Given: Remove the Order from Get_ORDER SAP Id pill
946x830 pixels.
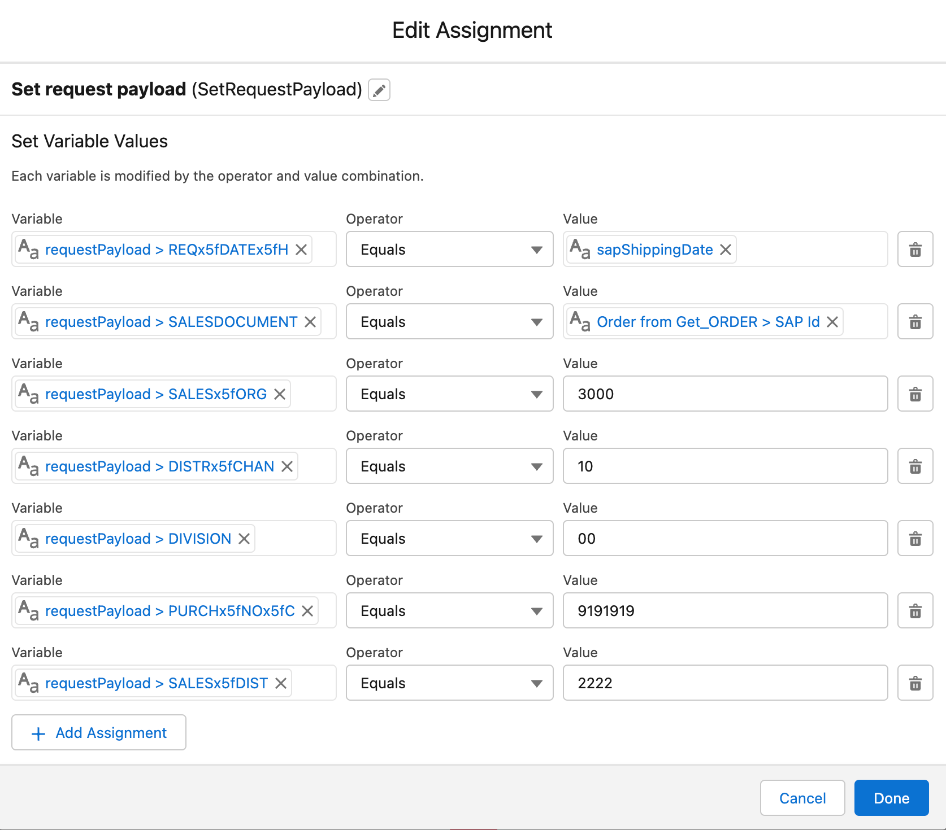Looking at the screenshot, I should click(x=832, y=322).
